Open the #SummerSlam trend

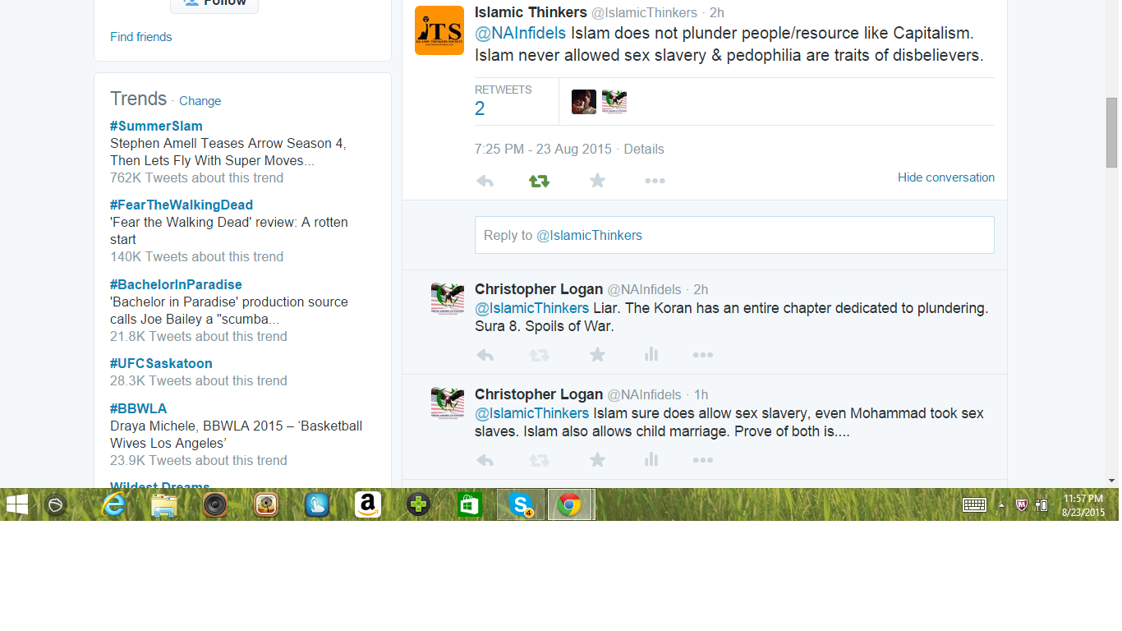(156, 126)
